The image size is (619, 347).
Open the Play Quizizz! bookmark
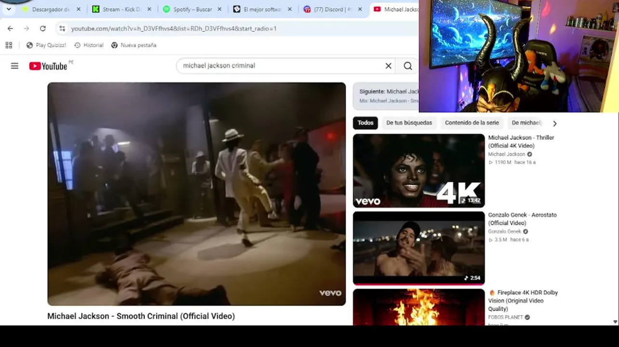coord(46,45)
